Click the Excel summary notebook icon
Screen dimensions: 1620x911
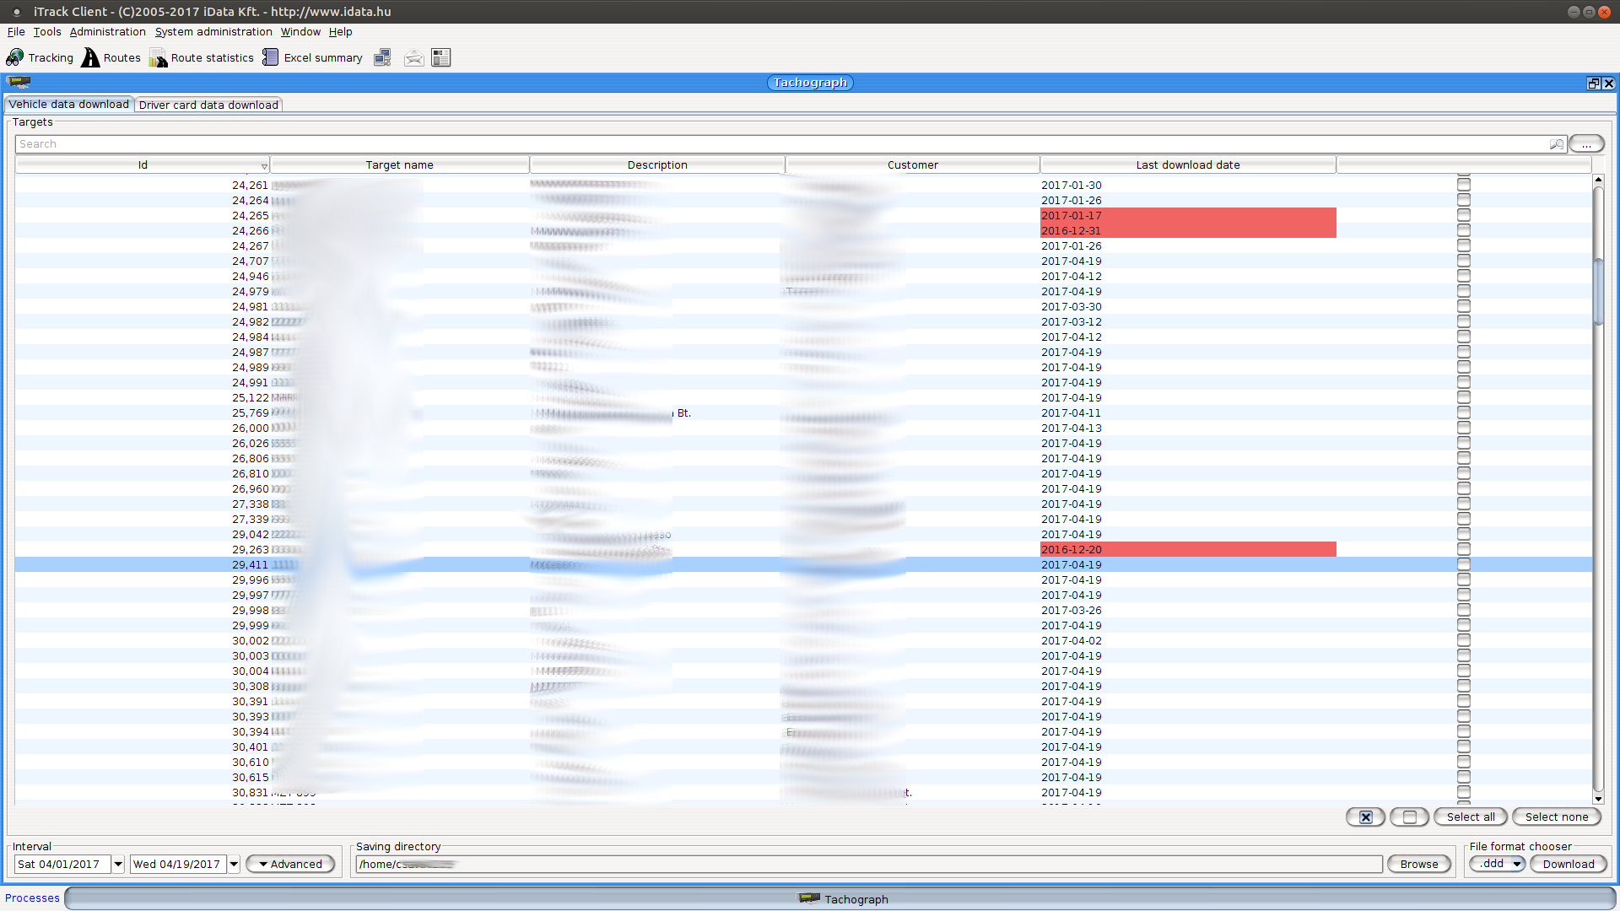[x=270, y=57]
